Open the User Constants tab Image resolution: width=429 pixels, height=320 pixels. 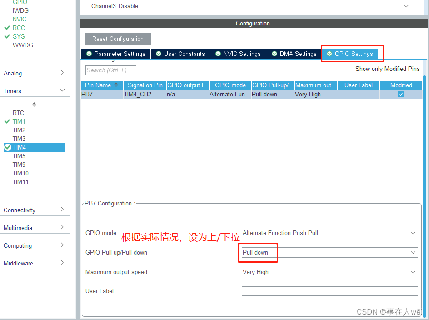(x=180, y=54)
